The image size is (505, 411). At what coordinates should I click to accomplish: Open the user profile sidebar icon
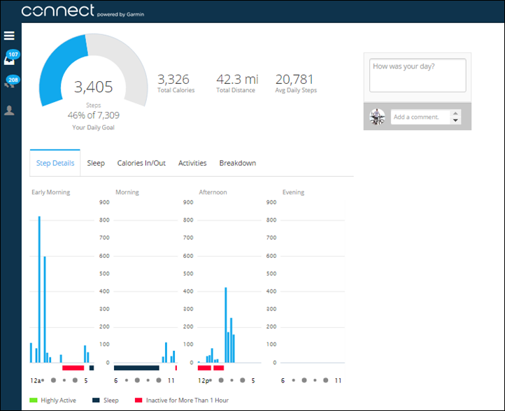[x=10, y=110]
